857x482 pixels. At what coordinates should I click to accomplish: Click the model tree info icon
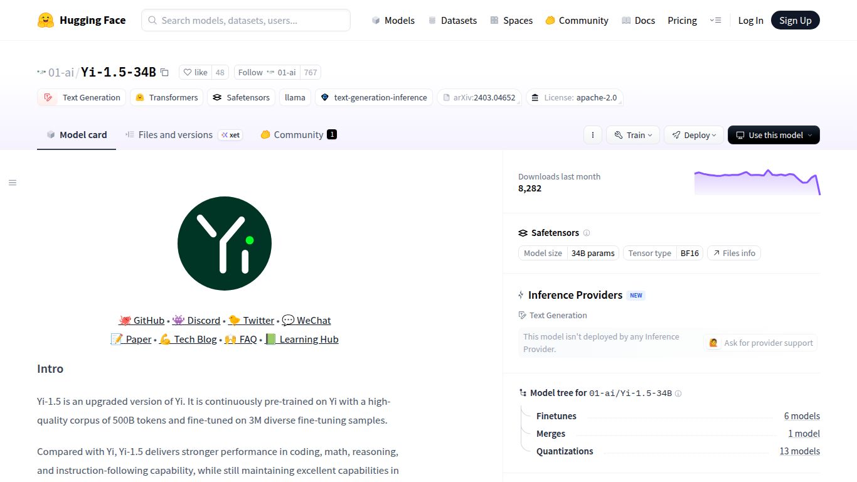678,394
